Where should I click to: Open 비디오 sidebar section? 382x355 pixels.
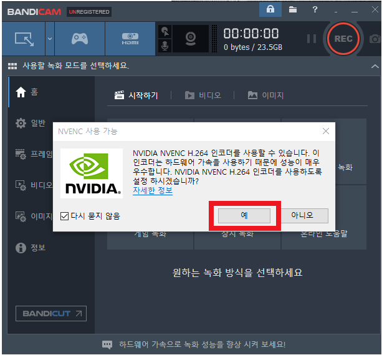click(x=34, y=185)
